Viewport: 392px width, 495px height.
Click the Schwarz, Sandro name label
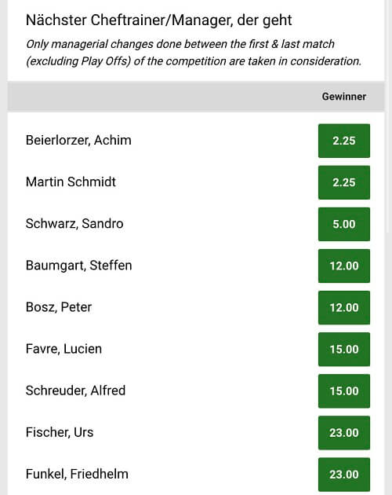[x=74, y=223]
